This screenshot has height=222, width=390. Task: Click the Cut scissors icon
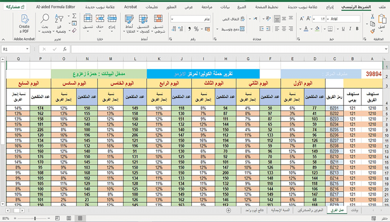coord(372,16)
